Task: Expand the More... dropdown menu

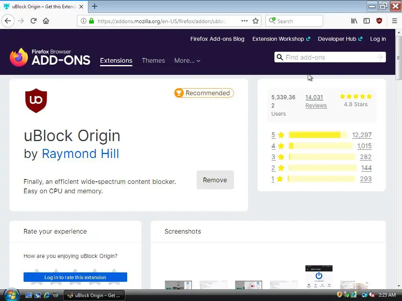Action: point(187,61)
